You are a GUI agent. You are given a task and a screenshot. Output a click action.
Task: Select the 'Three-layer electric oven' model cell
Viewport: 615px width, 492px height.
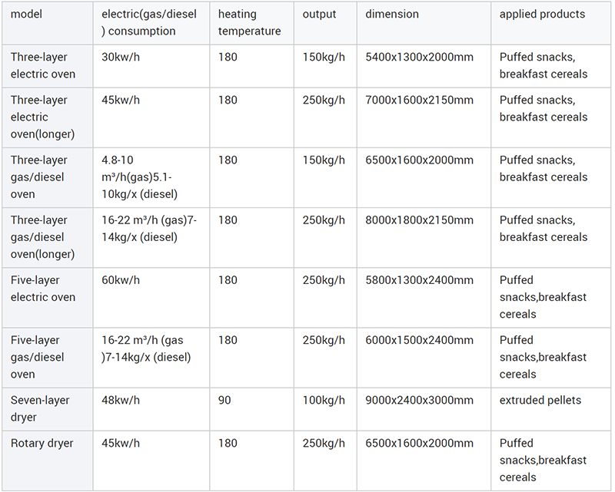pos(48,66)
